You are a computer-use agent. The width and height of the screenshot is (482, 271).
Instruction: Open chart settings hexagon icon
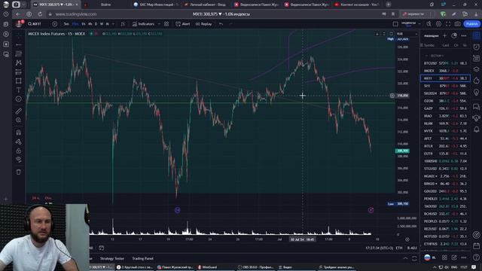tap(438, 24)
